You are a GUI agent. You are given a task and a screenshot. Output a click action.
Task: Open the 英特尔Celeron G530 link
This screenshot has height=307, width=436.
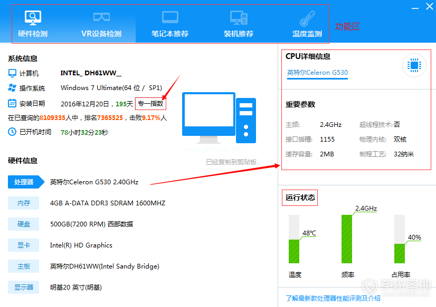(317, 73)
